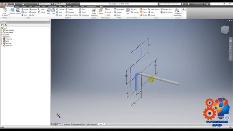Select the Plane work feature

click(x=101, y=12)
